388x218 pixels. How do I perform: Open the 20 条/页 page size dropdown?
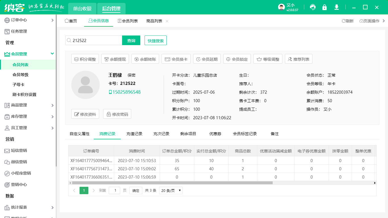point(171,190)
